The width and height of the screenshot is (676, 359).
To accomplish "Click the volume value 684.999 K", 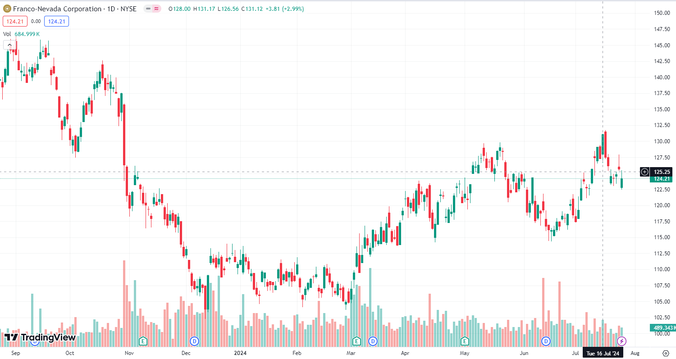I will point(27,34).
